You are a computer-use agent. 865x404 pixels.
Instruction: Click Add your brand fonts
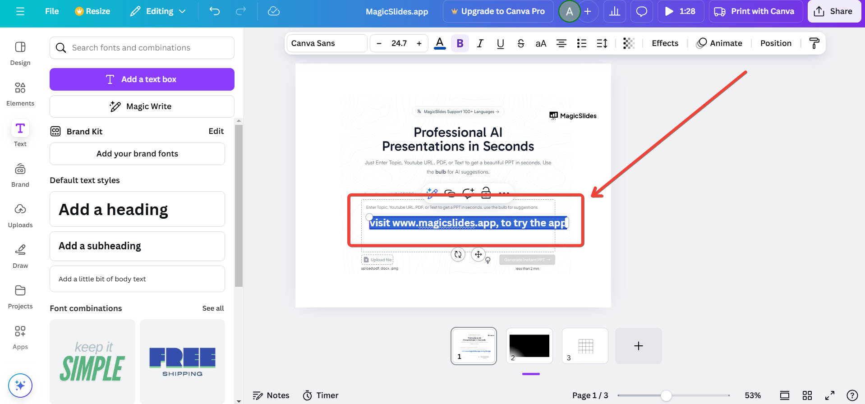(137, 154)
